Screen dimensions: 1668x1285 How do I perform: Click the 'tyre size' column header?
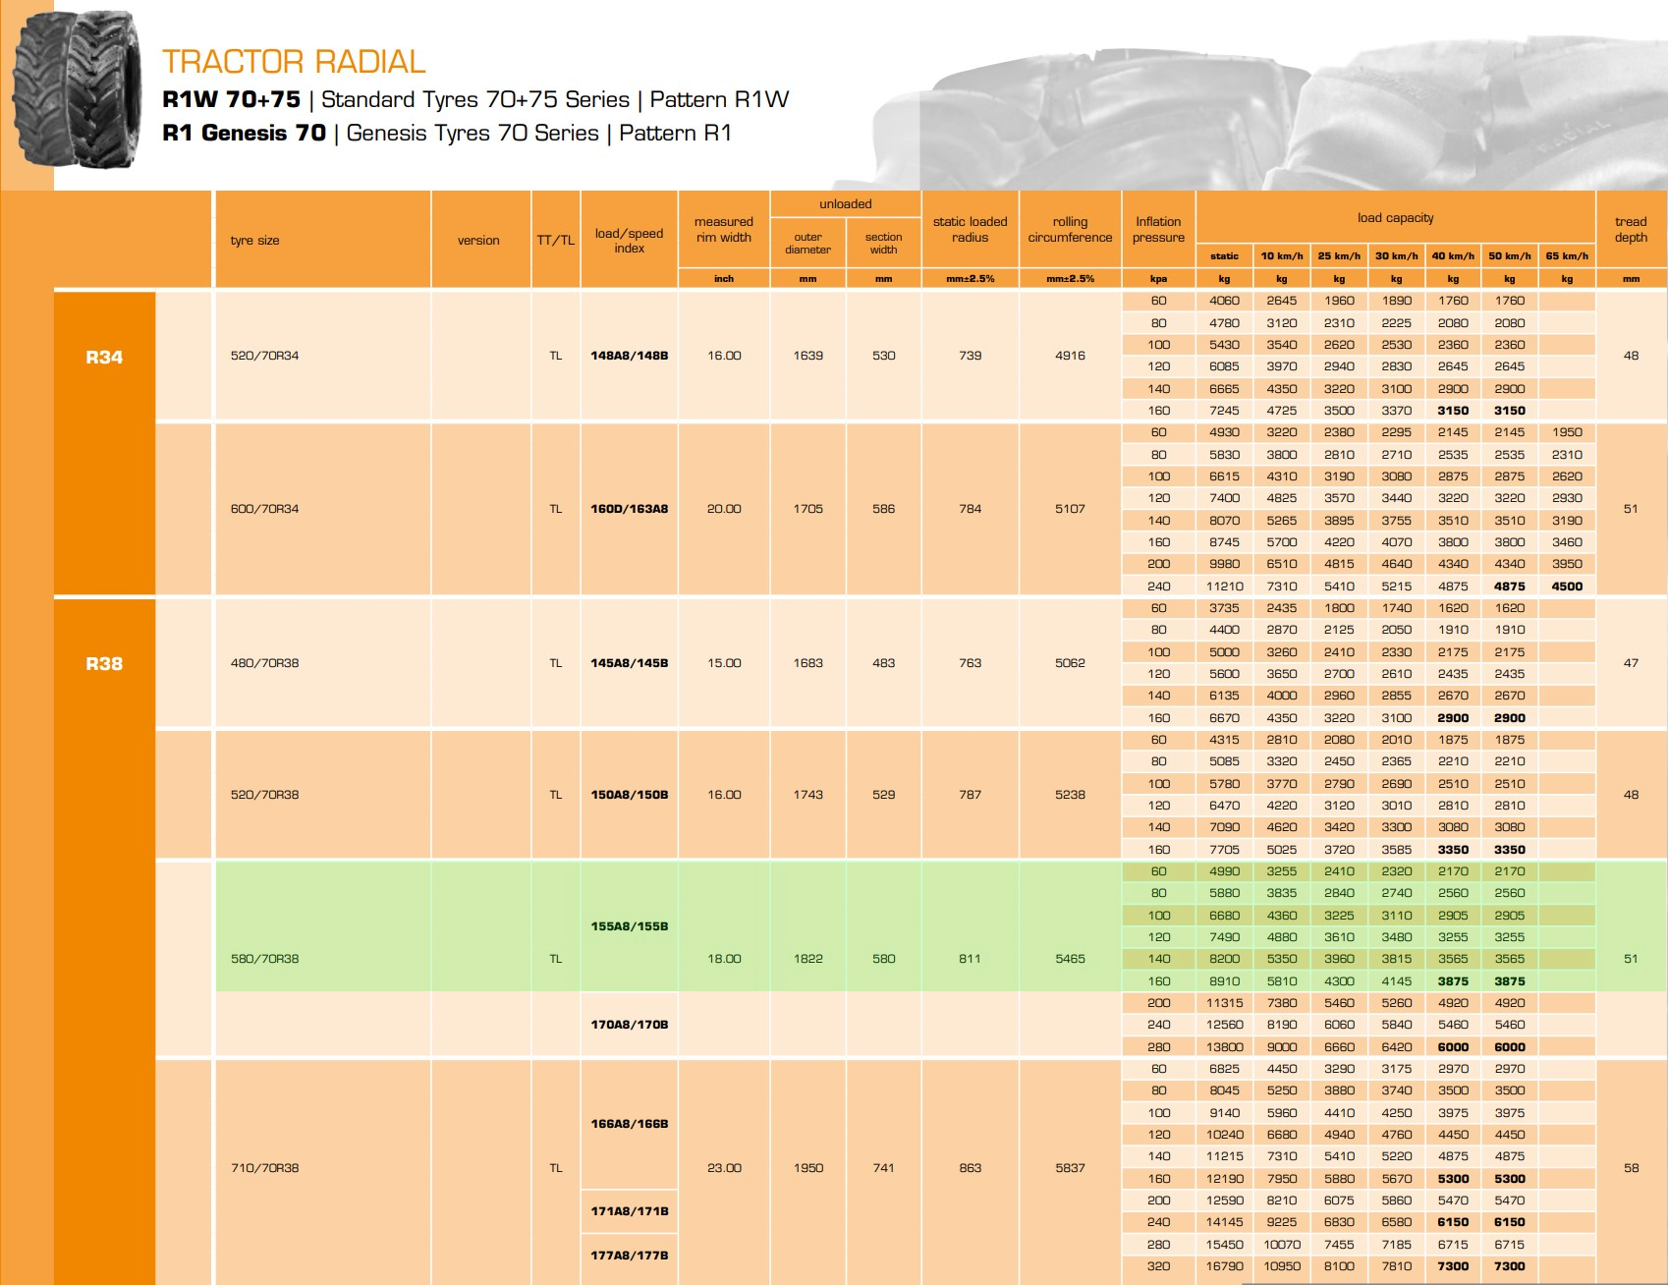tap(255, 241)
